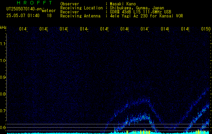Click the "Receiving Location" label
Screen dimensions: 212x134
[x=82, y=8]
